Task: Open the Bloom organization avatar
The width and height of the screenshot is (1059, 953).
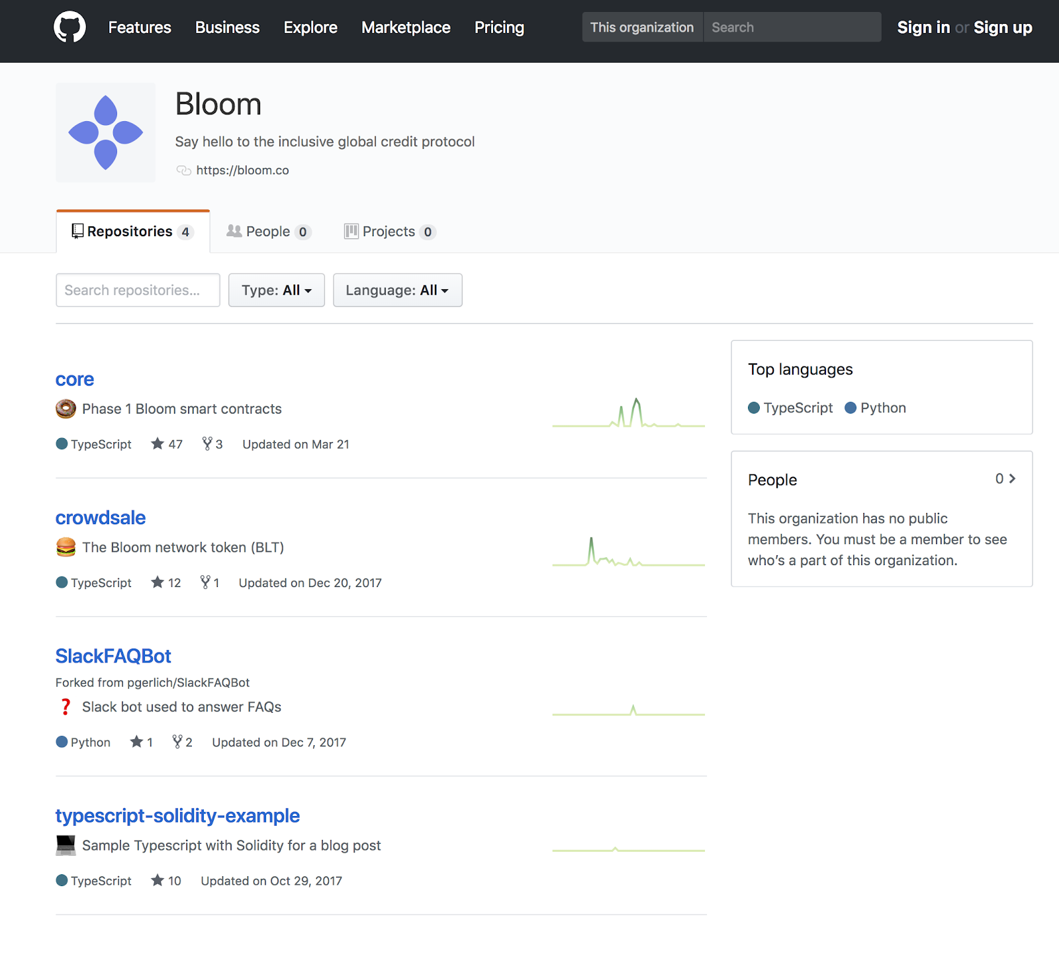Action: (x=106, y=132)
